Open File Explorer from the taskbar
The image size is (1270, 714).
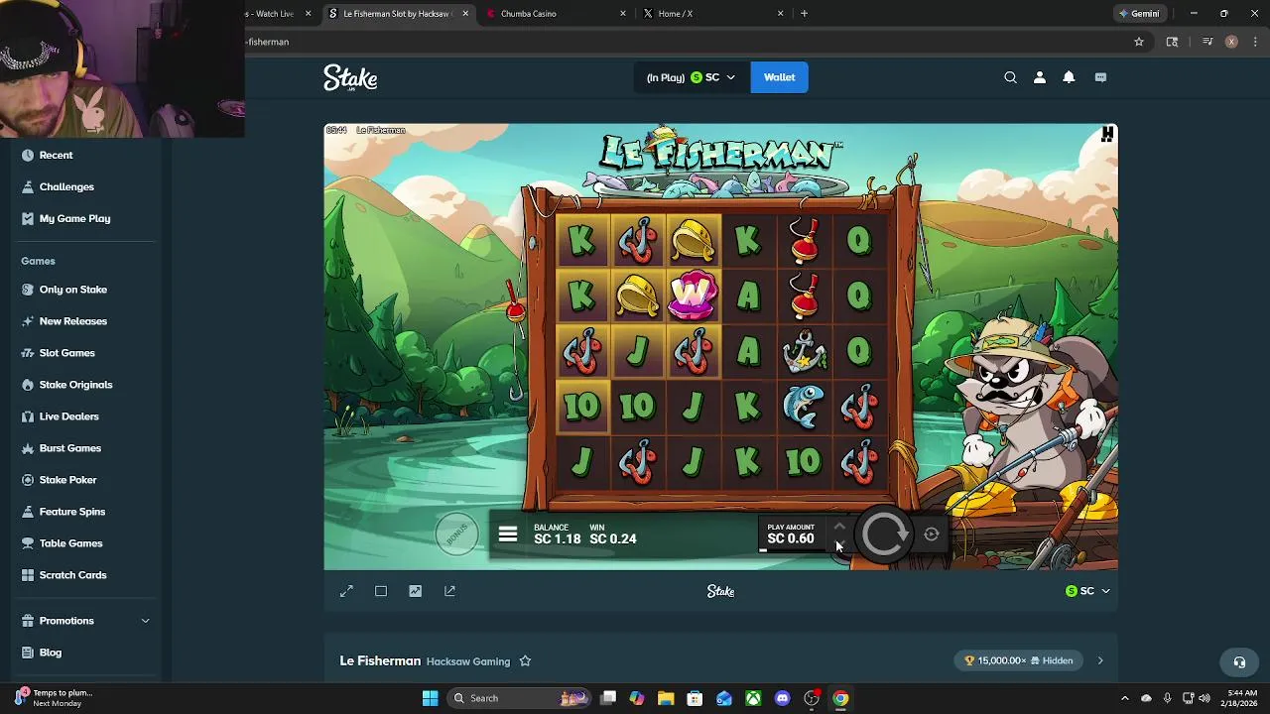pos(666,698)
